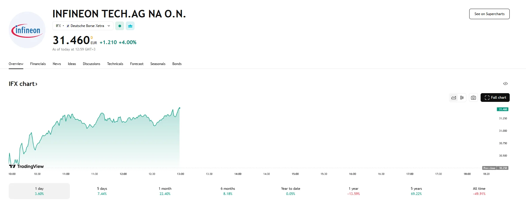Open the Technicals tab

pyautogui.click(x=115, y=64)
